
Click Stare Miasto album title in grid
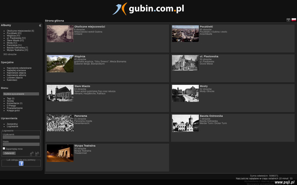pyautogui.click(x=82, y=86)
